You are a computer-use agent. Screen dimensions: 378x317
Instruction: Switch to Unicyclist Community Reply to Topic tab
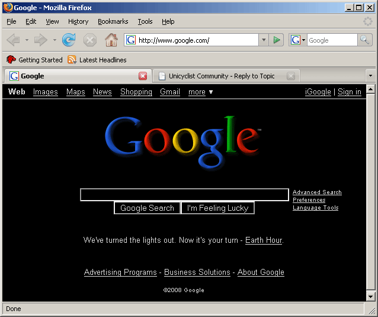tap(226, 76)
